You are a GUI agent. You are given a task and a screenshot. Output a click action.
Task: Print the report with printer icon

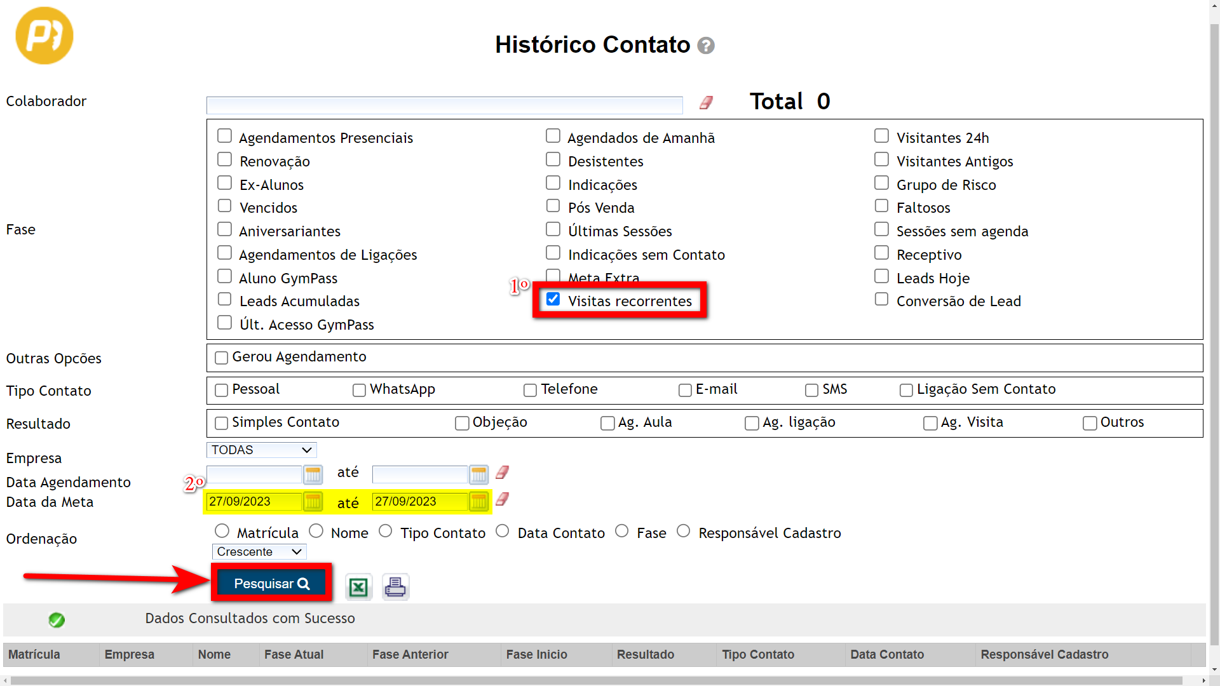(395, 587)
